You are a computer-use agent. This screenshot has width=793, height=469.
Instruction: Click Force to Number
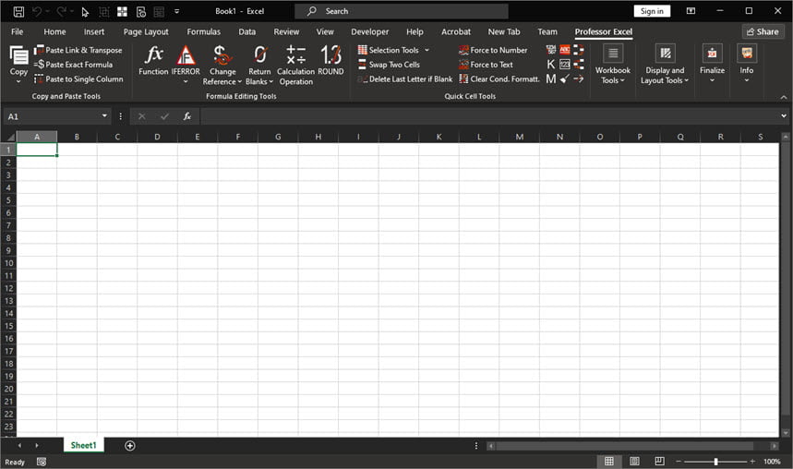tap(493, 50)
